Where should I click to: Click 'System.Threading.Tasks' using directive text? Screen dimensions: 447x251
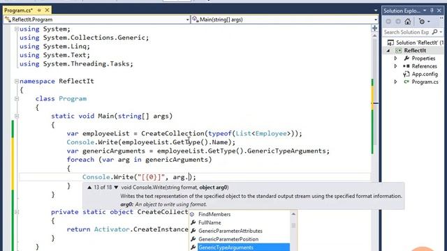coord(87,63)
